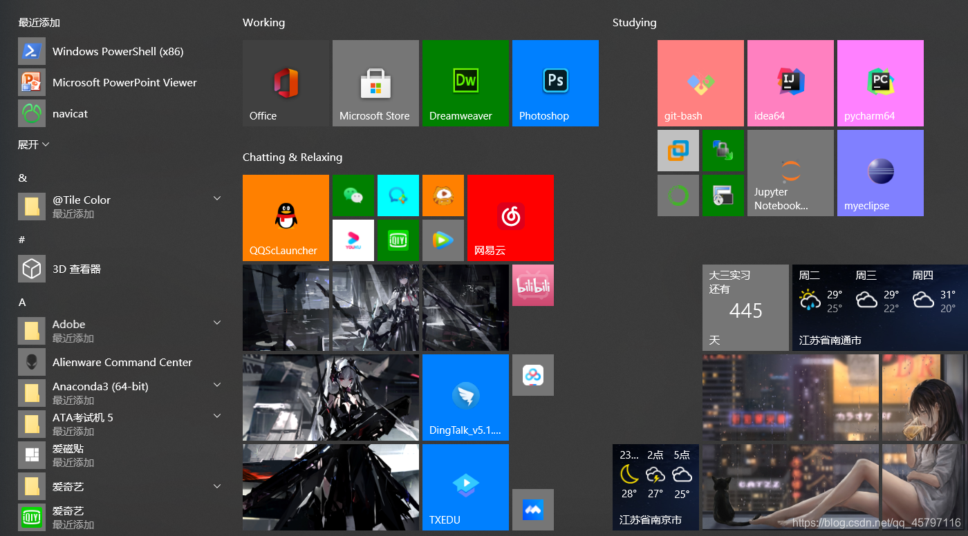Open the 江苏省南京市 hourly weather tile
This screenshot has height=536, width=968.
pyautogui.click(x=655, y=487)
